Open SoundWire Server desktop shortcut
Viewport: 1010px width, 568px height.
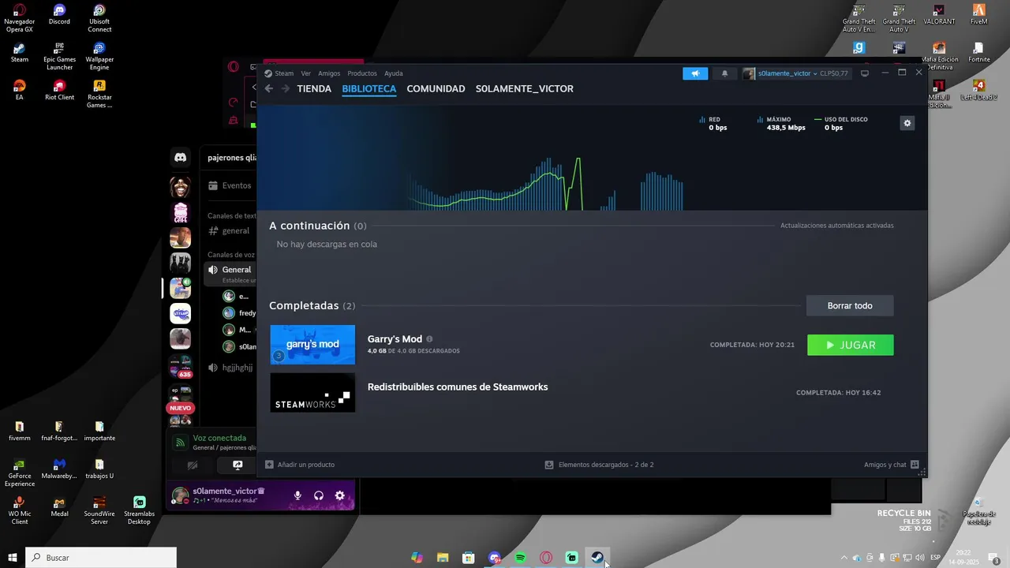click(x=99, y=510)
